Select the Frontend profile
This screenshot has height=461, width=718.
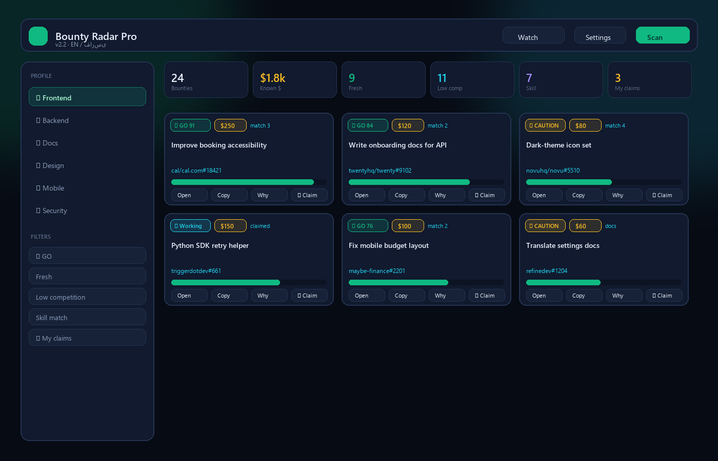pos(87,97)
